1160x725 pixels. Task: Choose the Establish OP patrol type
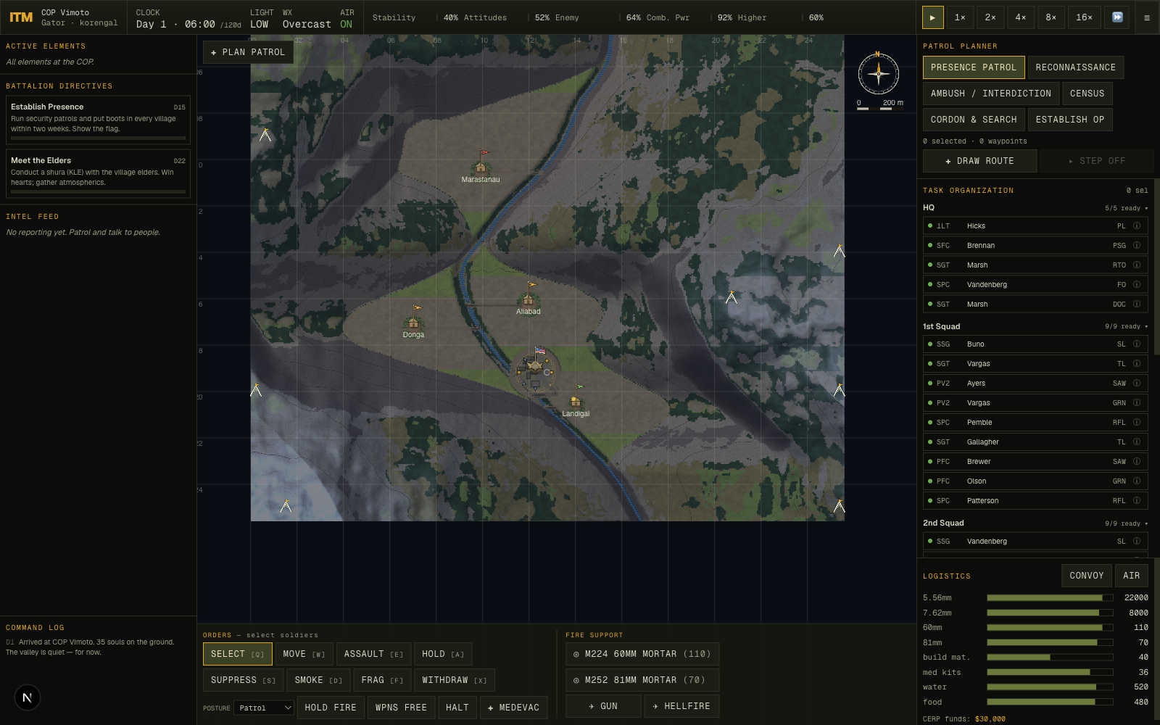(1070, 120)
